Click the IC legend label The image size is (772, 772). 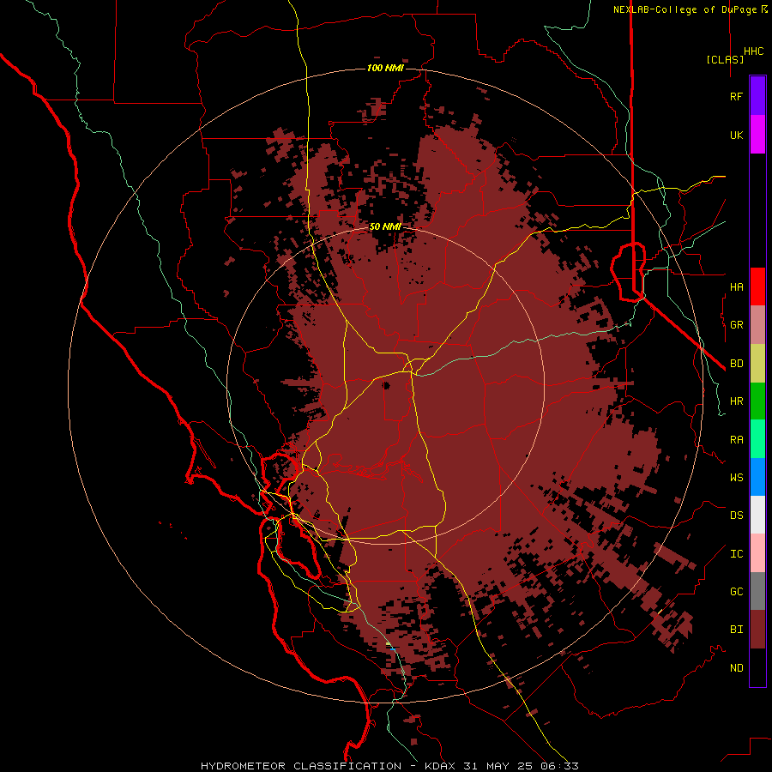736,553
